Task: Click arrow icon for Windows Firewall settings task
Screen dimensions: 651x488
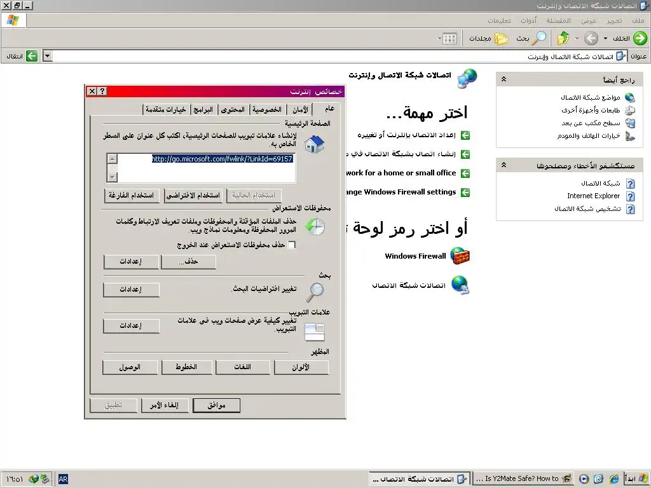Action: point(465,193)
